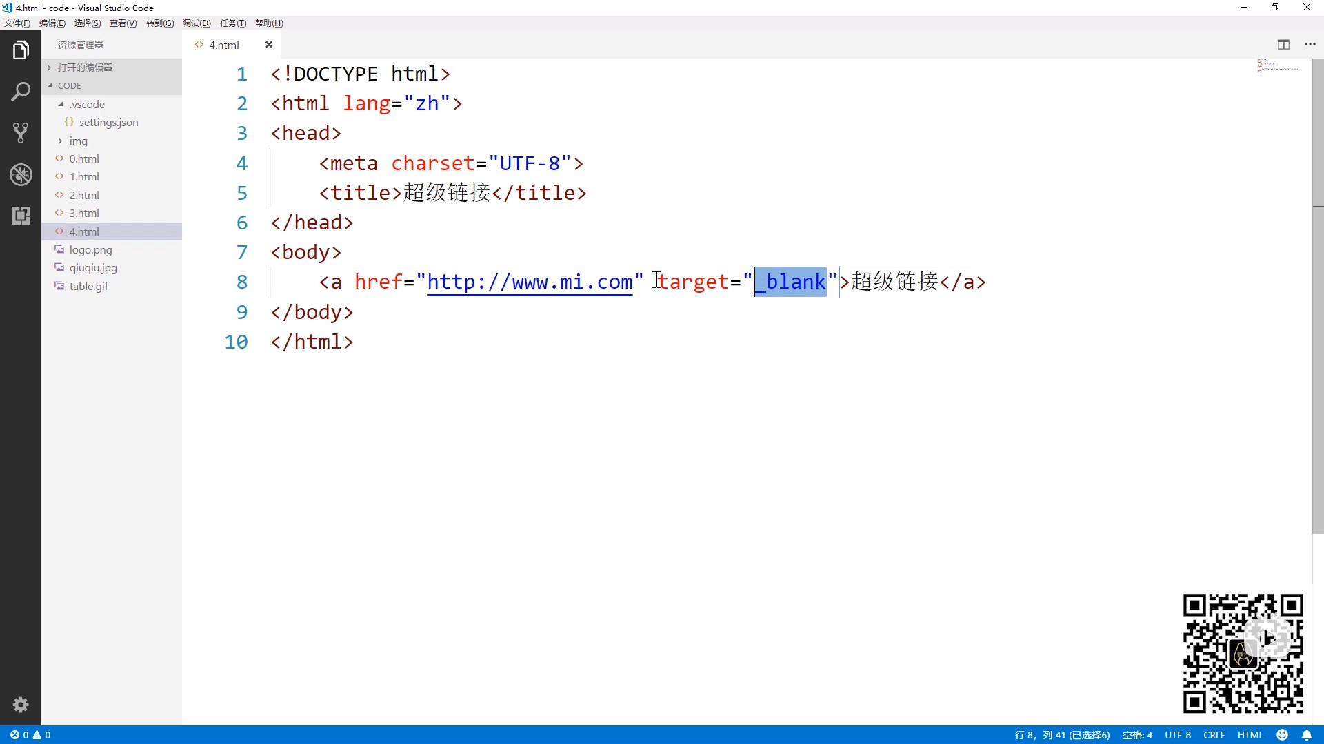Expand the img folder
The width and height of the screenshot is (1324, 744).
78,141
